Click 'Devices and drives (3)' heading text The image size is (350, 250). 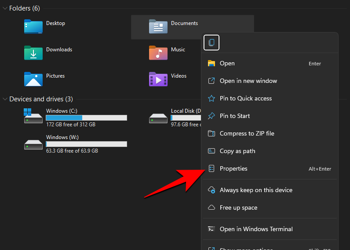41,99
